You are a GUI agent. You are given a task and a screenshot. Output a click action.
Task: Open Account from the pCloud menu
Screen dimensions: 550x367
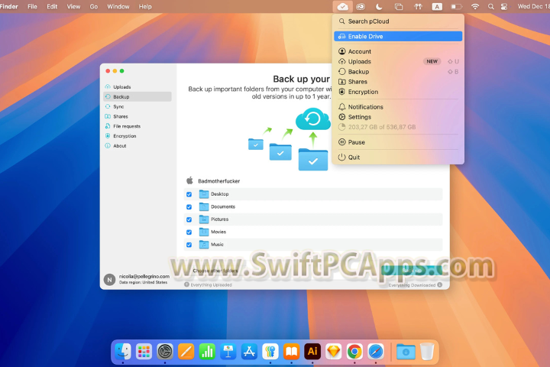398,51
